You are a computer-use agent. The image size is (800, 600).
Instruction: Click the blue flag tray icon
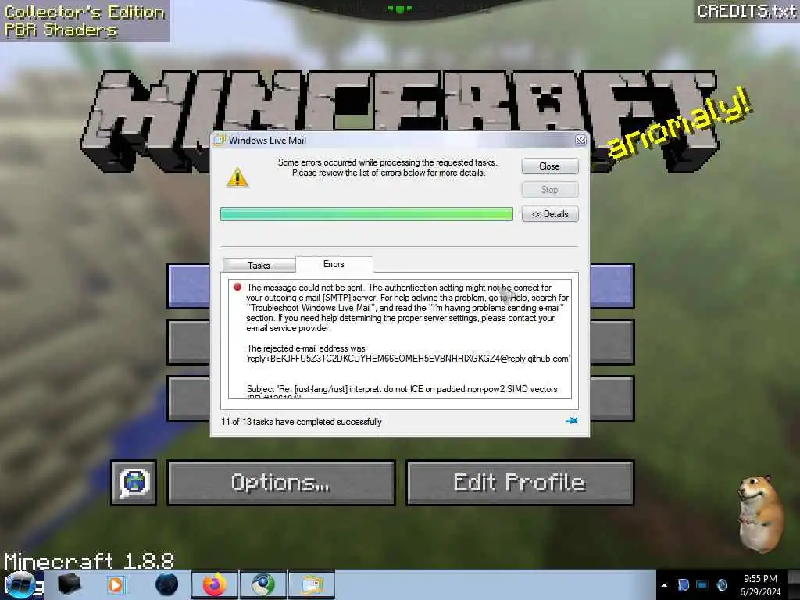pyautogui.click(x=683, y=584)
